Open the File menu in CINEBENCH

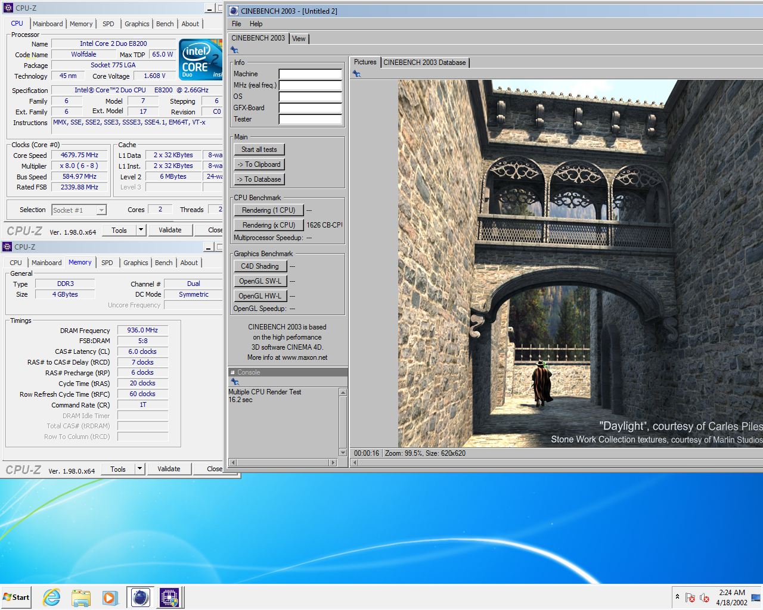(x=237, y=24)
